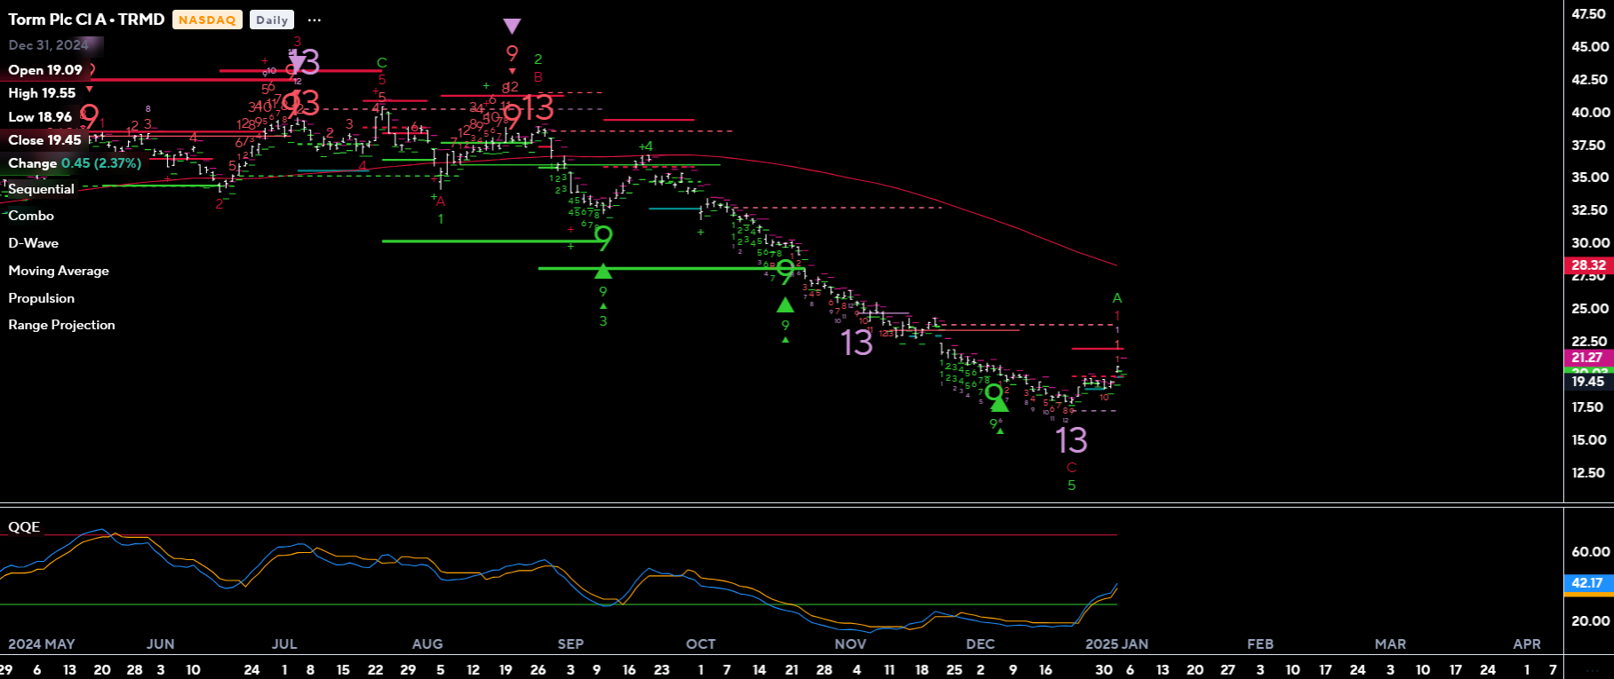This screenshot has width=1614, height=679.
Task: Open the NASDAQ exchange badge
Action: pos(207,20)
